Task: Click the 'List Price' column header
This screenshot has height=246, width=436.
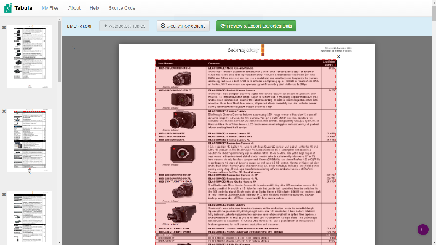Action: point(329,63)
